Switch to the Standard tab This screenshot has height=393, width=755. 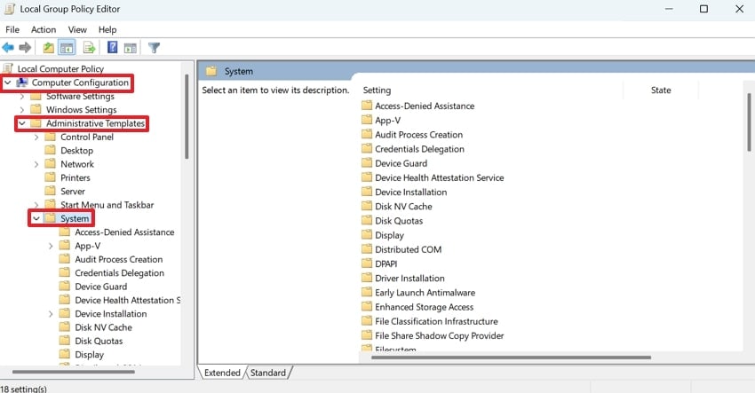(x=267, y=373)
